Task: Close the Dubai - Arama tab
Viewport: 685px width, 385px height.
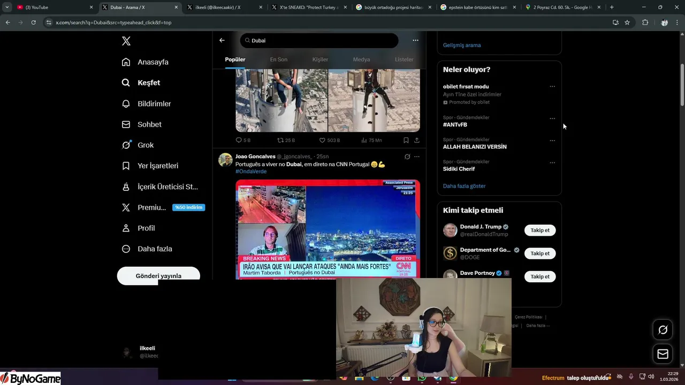Action: pyautogui.click(x=176, y=7)
